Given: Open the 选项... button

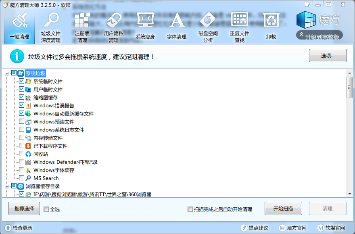Looking at the screenshot, I should [328, 56].
